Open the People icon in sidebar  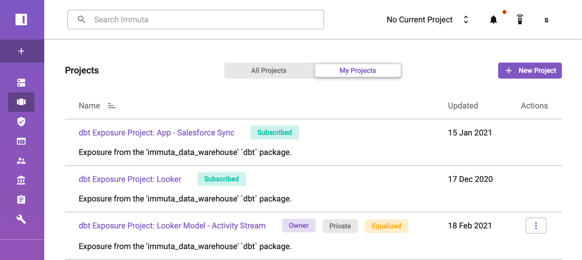click(21, 161)
